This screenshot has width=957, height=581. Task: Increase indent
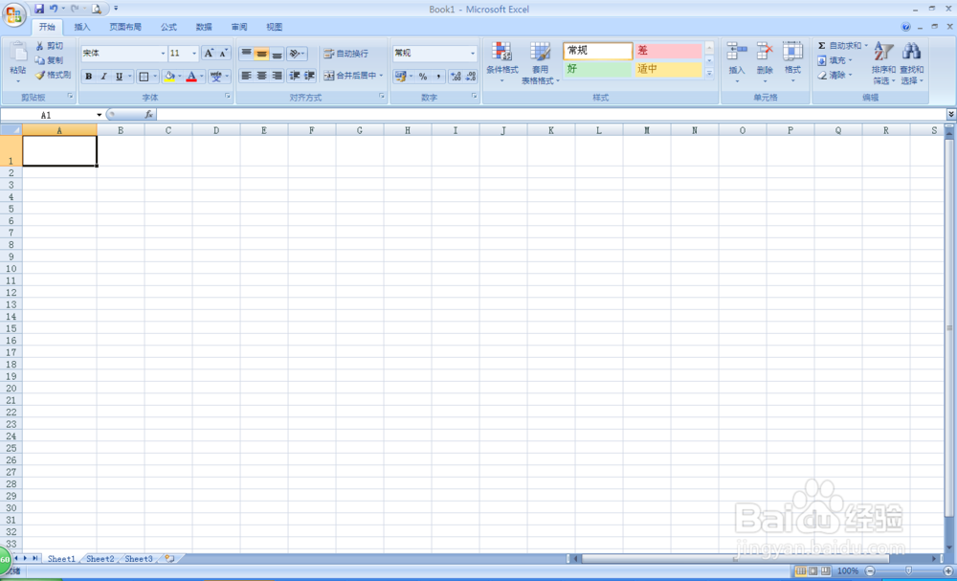click(309, 76)
